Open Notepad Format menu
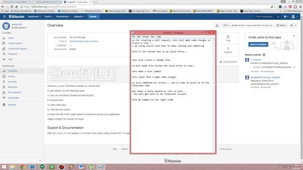 point(145,37)
